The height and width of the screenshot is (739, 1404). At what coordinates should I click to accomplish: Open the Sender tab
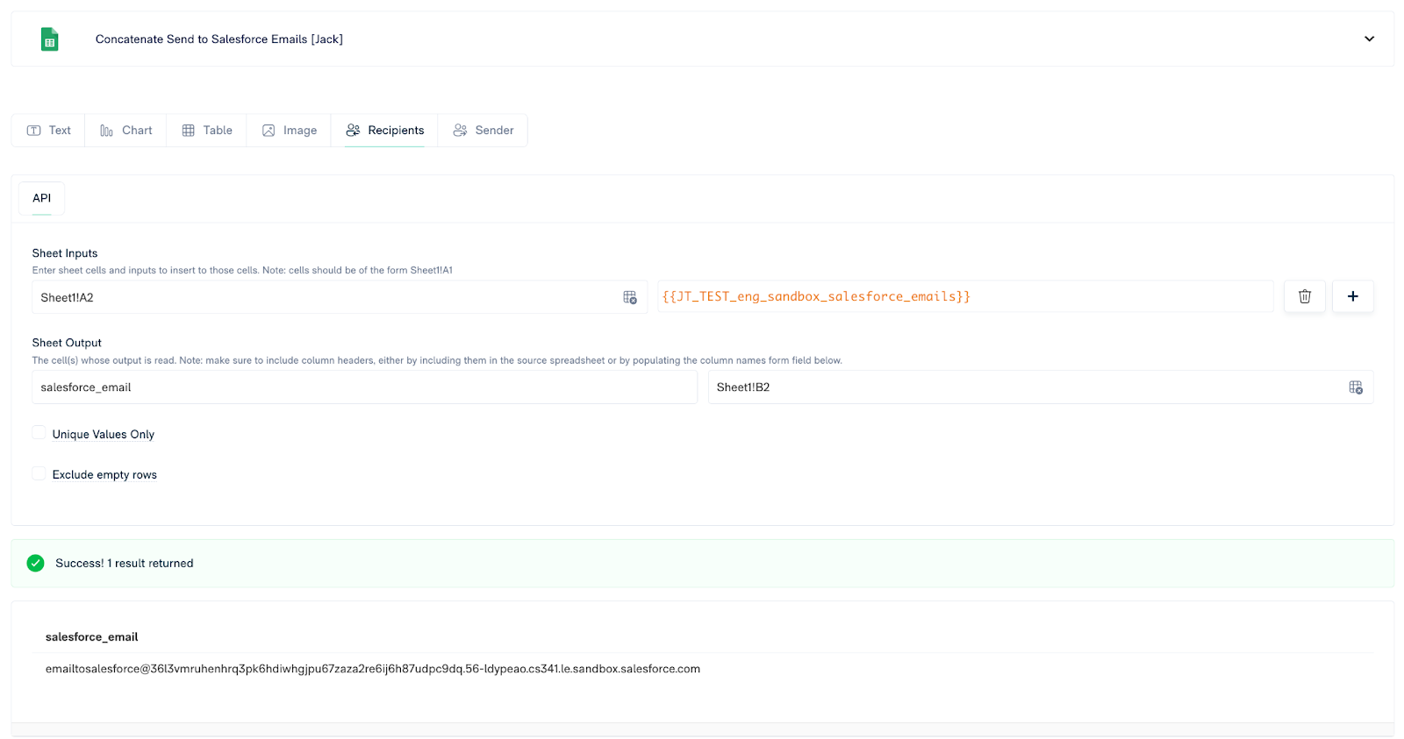[x=483, y=131]
